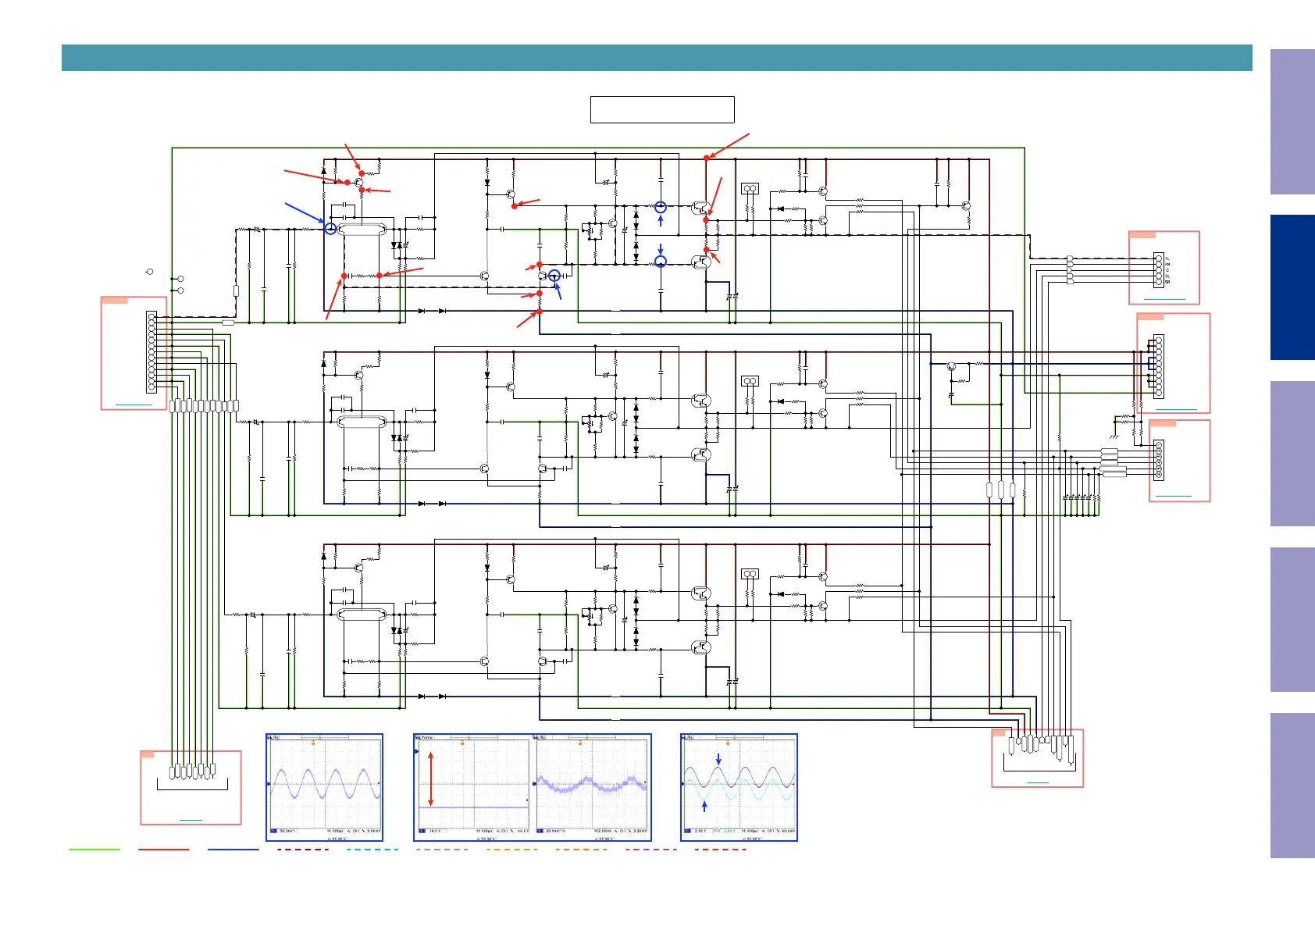Open the topmost purple side tab

pos(1292,122)
